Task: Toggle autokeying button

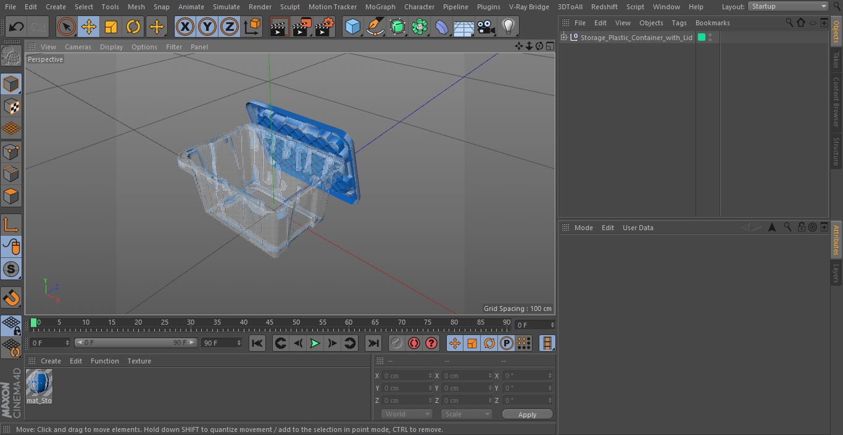Action: [414, 343]
